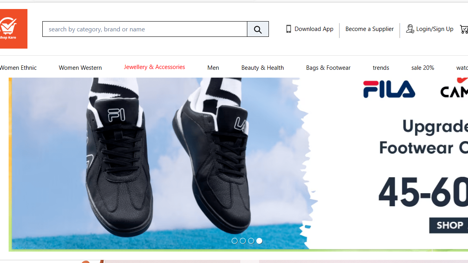
Task: Open the Women Ethnic category menu
Action: tap(18, 68)
